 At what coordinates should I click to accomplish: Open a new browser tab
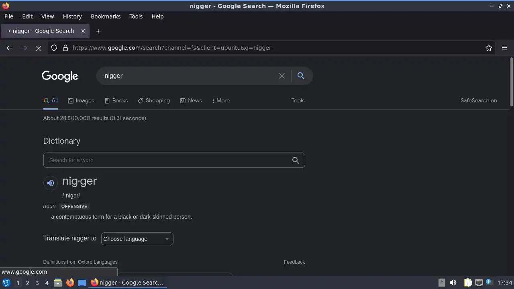point(98,31)
